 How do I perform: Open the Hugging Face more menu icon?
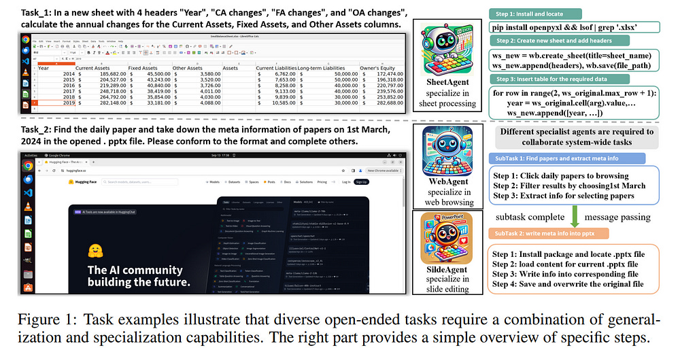[333, 182]
